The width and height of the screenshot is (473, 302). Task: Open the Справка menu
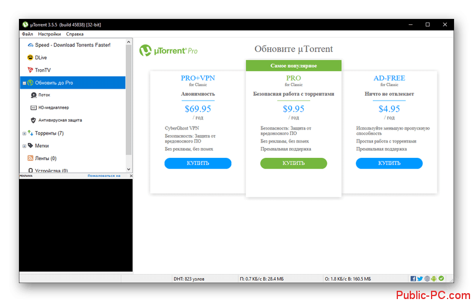pos(74,34)
